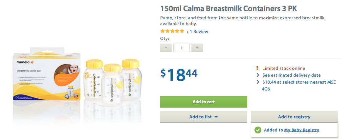This screenshot has width=351, height=140.
Task: Open the 1 Review link
Action: (197, 32)
